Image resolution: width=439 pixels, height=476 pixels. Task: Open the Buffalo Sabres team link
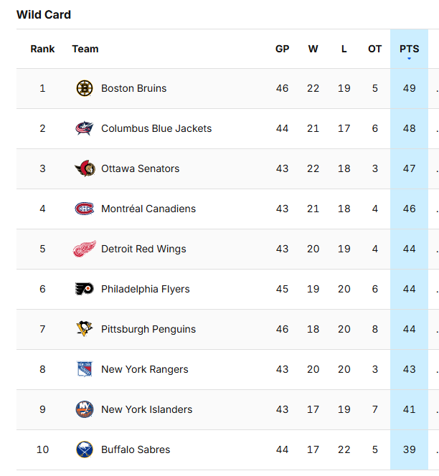[136, 449]
